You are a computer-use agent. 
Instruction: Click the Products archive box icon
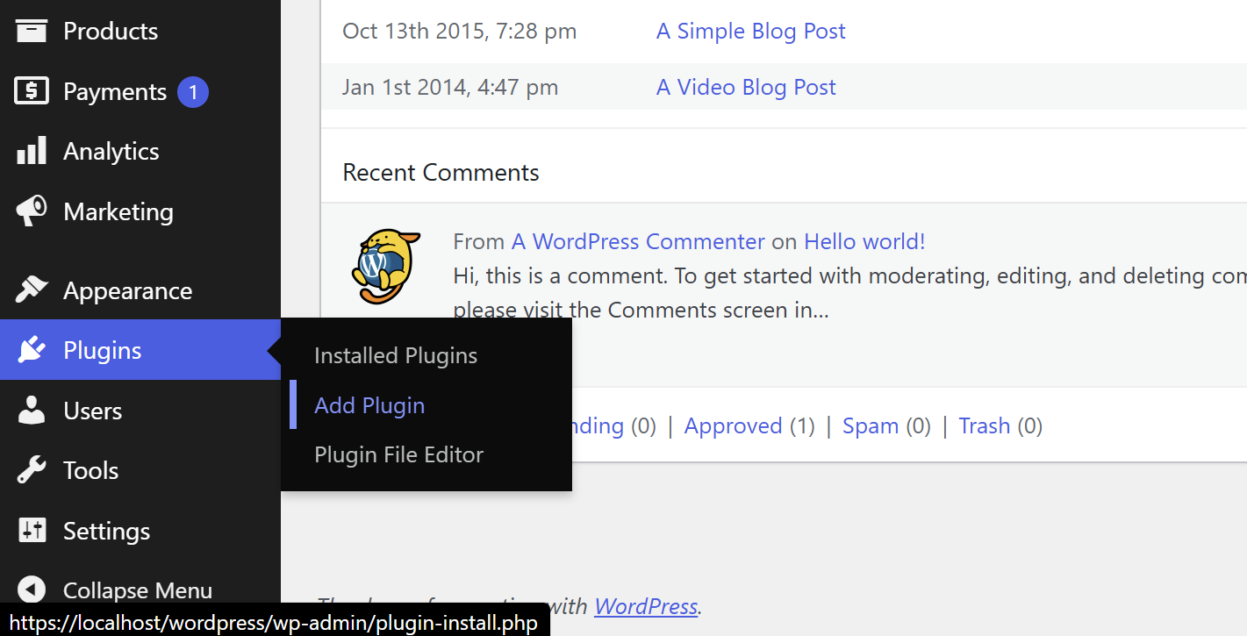pyautogui.click(x=32, y=32)
